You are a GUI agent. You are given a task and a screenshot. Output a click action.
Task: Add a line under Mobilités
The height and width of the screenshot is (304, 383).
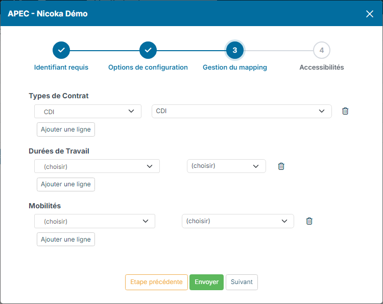click(66, 239)
